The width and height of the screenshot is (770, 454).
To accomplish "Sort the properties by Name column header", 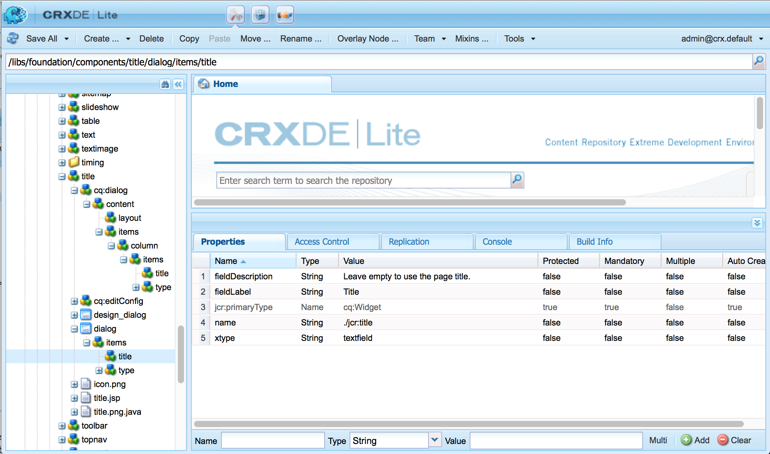I will click(226, 261).
